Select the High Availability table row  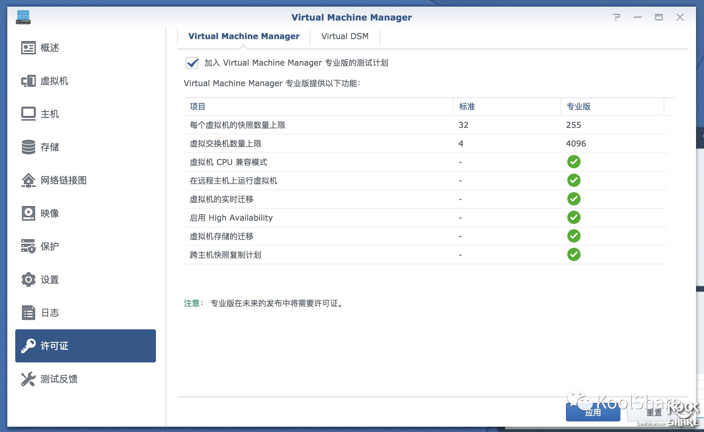click(x=231, y=218)
